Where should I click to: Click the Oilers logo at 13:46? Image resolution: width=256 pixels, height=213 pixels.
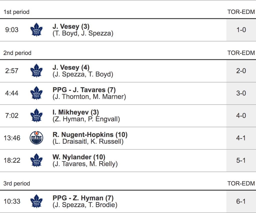point(36,138)
